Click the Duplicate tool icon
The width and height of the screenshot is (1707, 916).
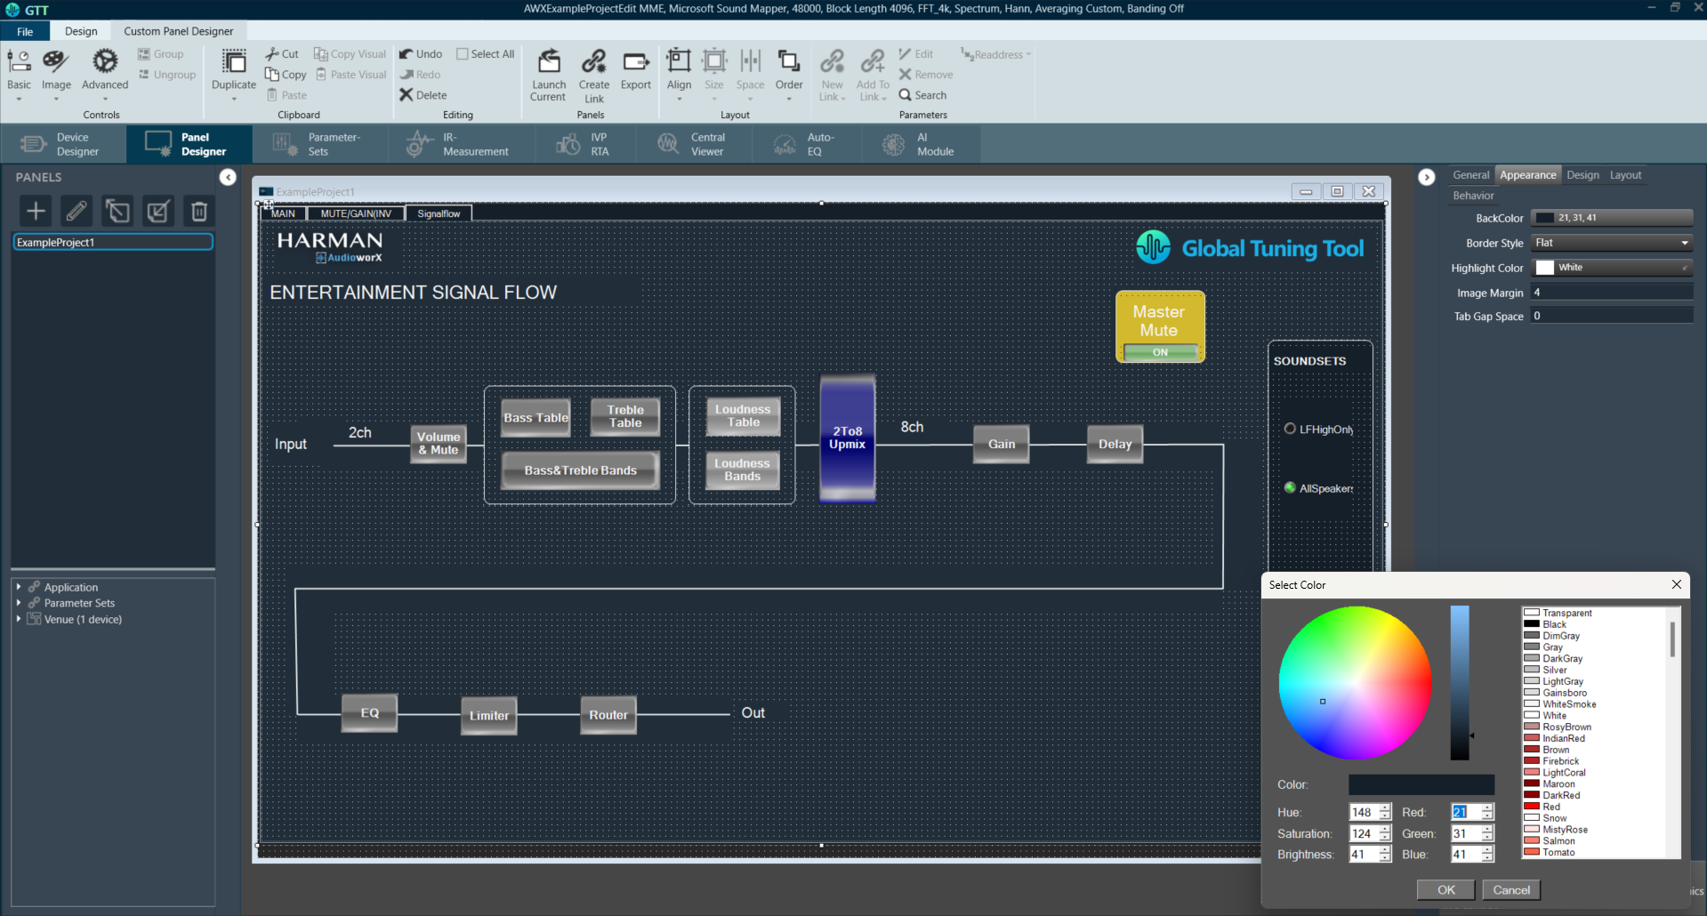pyautogui.click(x=234, y=62)
